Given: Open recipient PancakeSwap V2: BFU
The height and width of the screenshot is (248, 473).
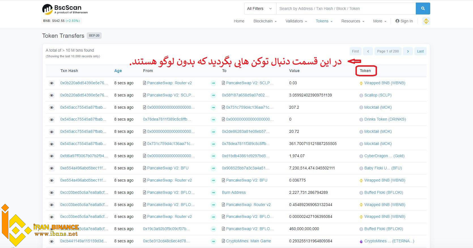Looking at the screenshot, I should click(247, 180).
